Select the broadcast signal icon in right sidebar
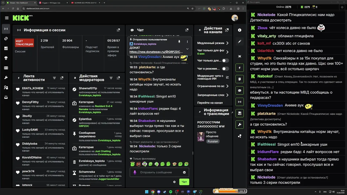The image size is (347, 195). pyautogui.click(x=240, y=102)
